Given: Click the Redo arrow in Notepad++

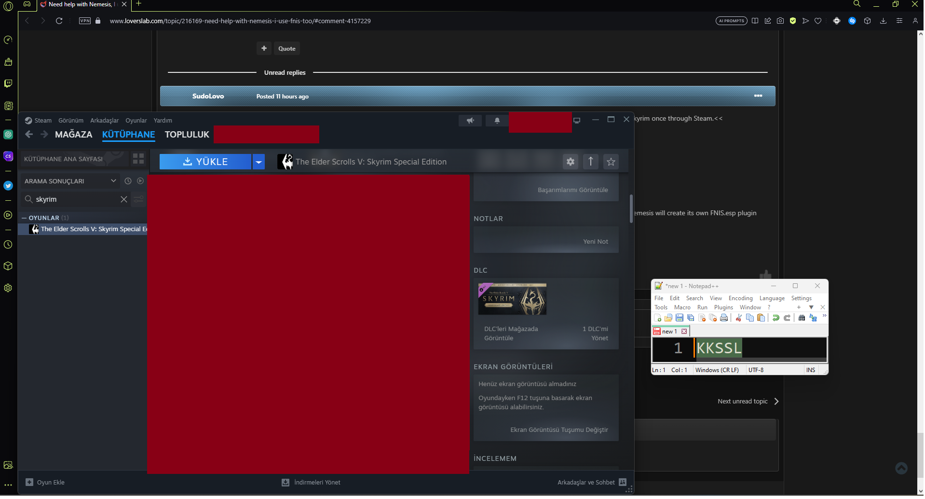Looking at the screenshot, I should pos(787,318).
